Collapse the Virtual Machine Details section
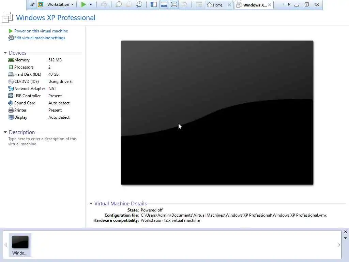This screenshot has width=349, height=262. [x=91, y=203]
